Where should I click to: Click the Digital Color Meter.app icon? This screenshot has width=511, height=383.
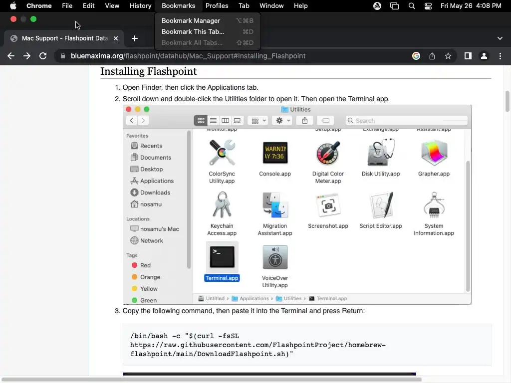coord(328,153)
